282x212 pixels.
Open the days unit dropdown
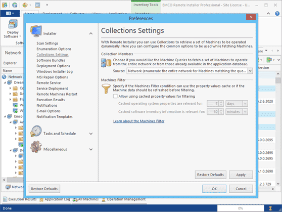coord(245,104)
